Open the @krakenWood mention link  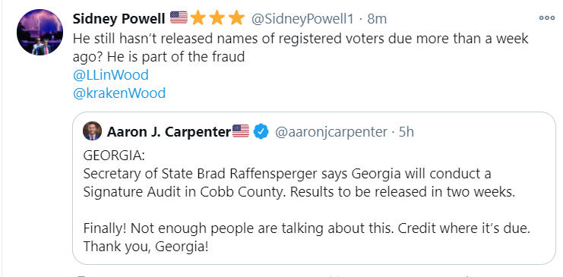pos(119,93)
